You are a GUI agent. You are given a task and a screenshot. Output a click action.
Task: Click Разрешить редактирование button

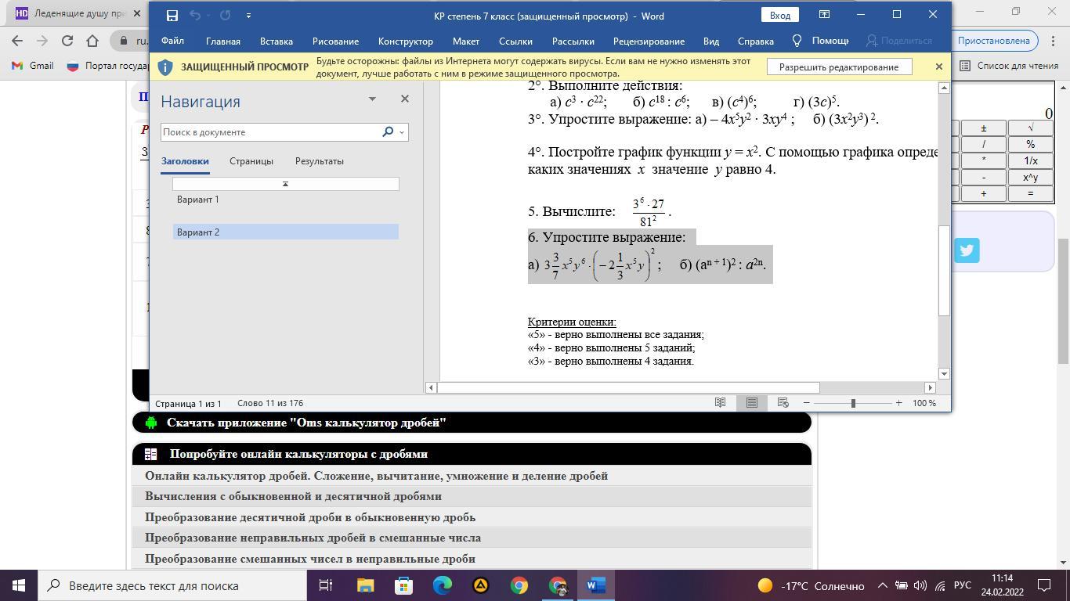[x=838, y=67]
